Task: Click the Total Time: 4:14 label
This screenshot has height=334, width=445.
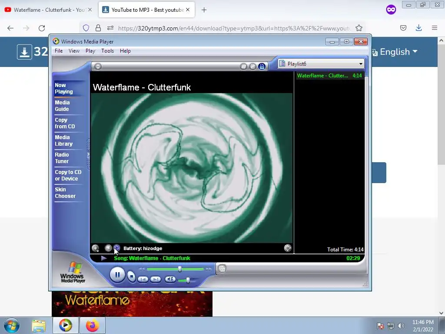Action: (x=345, y=249)
